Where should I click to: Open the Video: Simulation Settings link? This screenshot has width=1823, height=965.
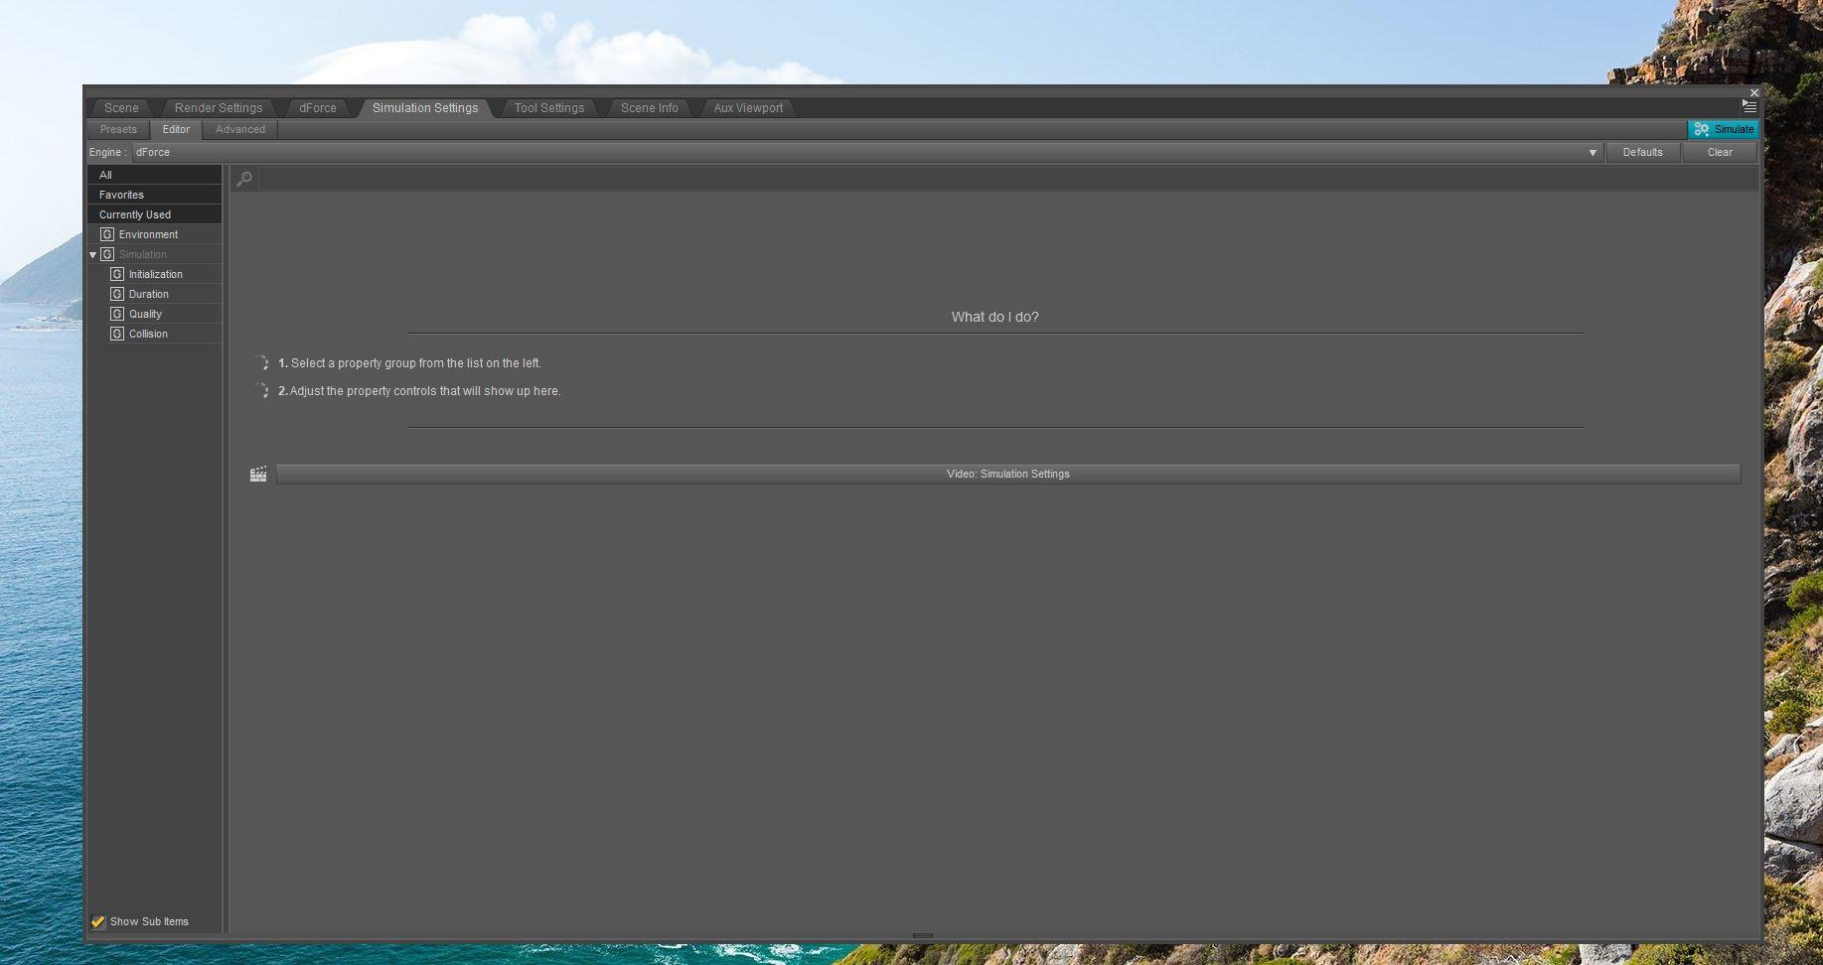coord(1008,475)
